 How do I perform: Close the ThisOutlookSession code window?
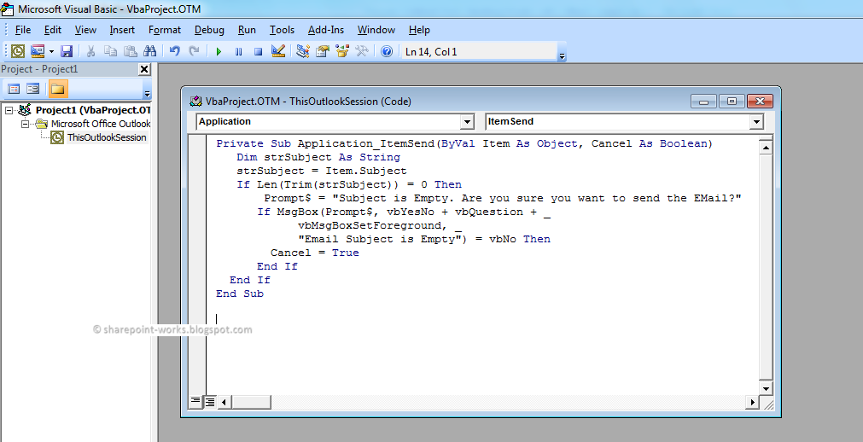(760, 102)
